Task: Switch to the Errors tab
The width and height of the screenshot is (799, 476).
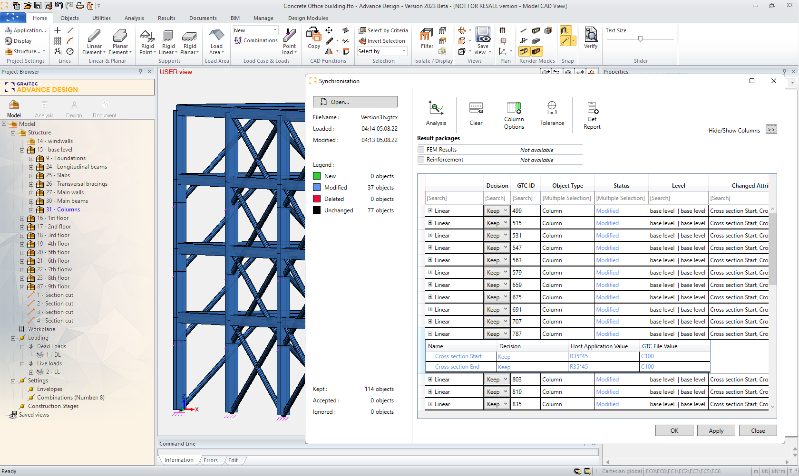Action: coord(211,460)
